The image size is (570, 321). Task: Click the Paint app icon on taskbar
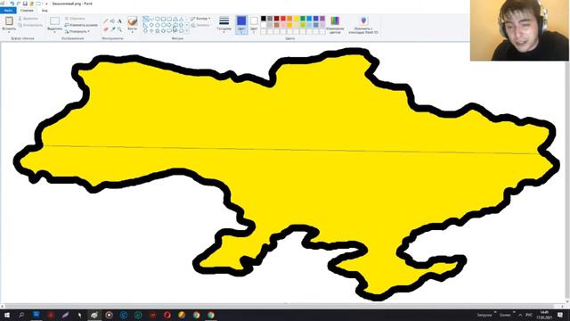pyautogui.click(x=94, y=315)
